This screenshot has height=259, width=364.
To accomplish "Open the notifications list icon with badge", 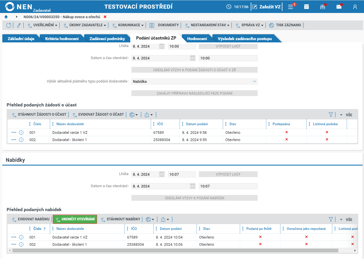I will click(291, 7).
